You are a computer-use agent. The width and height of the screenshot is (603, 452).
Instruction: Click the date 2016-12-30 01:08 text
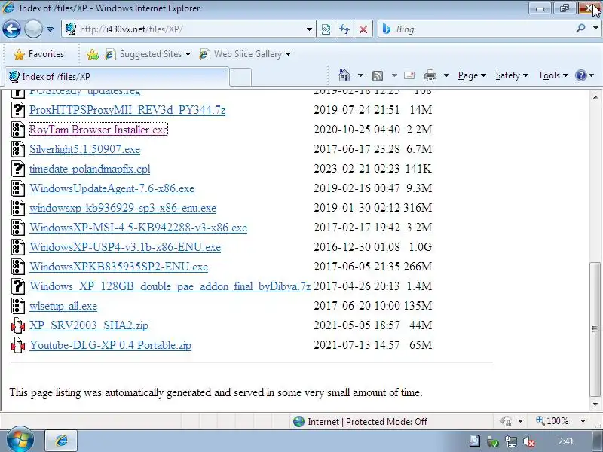click(x=357, y=247)
